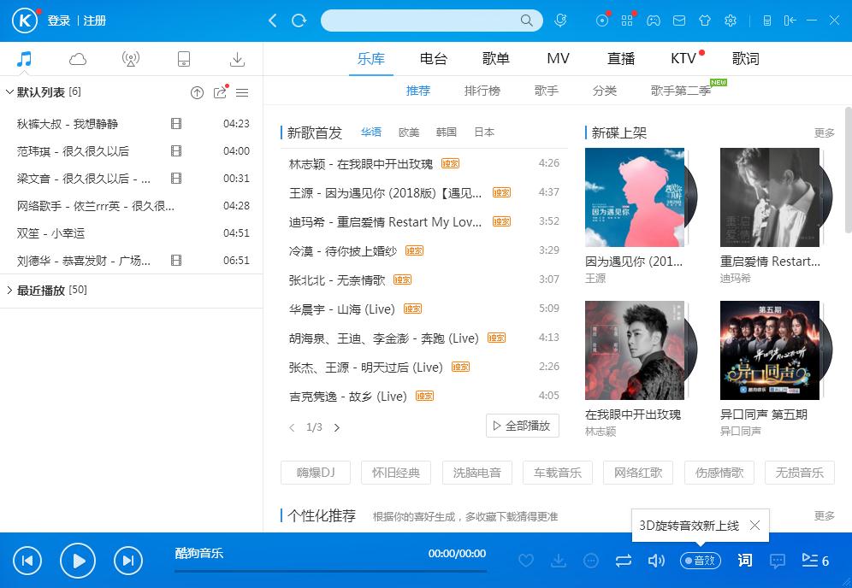Toggle the play queue list showing 6
This screenshot has width=852, height=588.
point(815,561)
